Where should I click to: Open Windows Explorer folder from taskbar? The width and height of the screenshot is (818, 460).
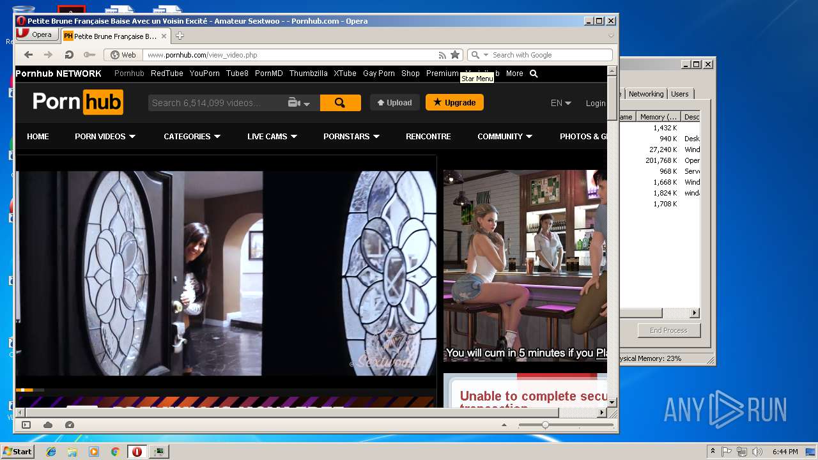tap(72, 452)
